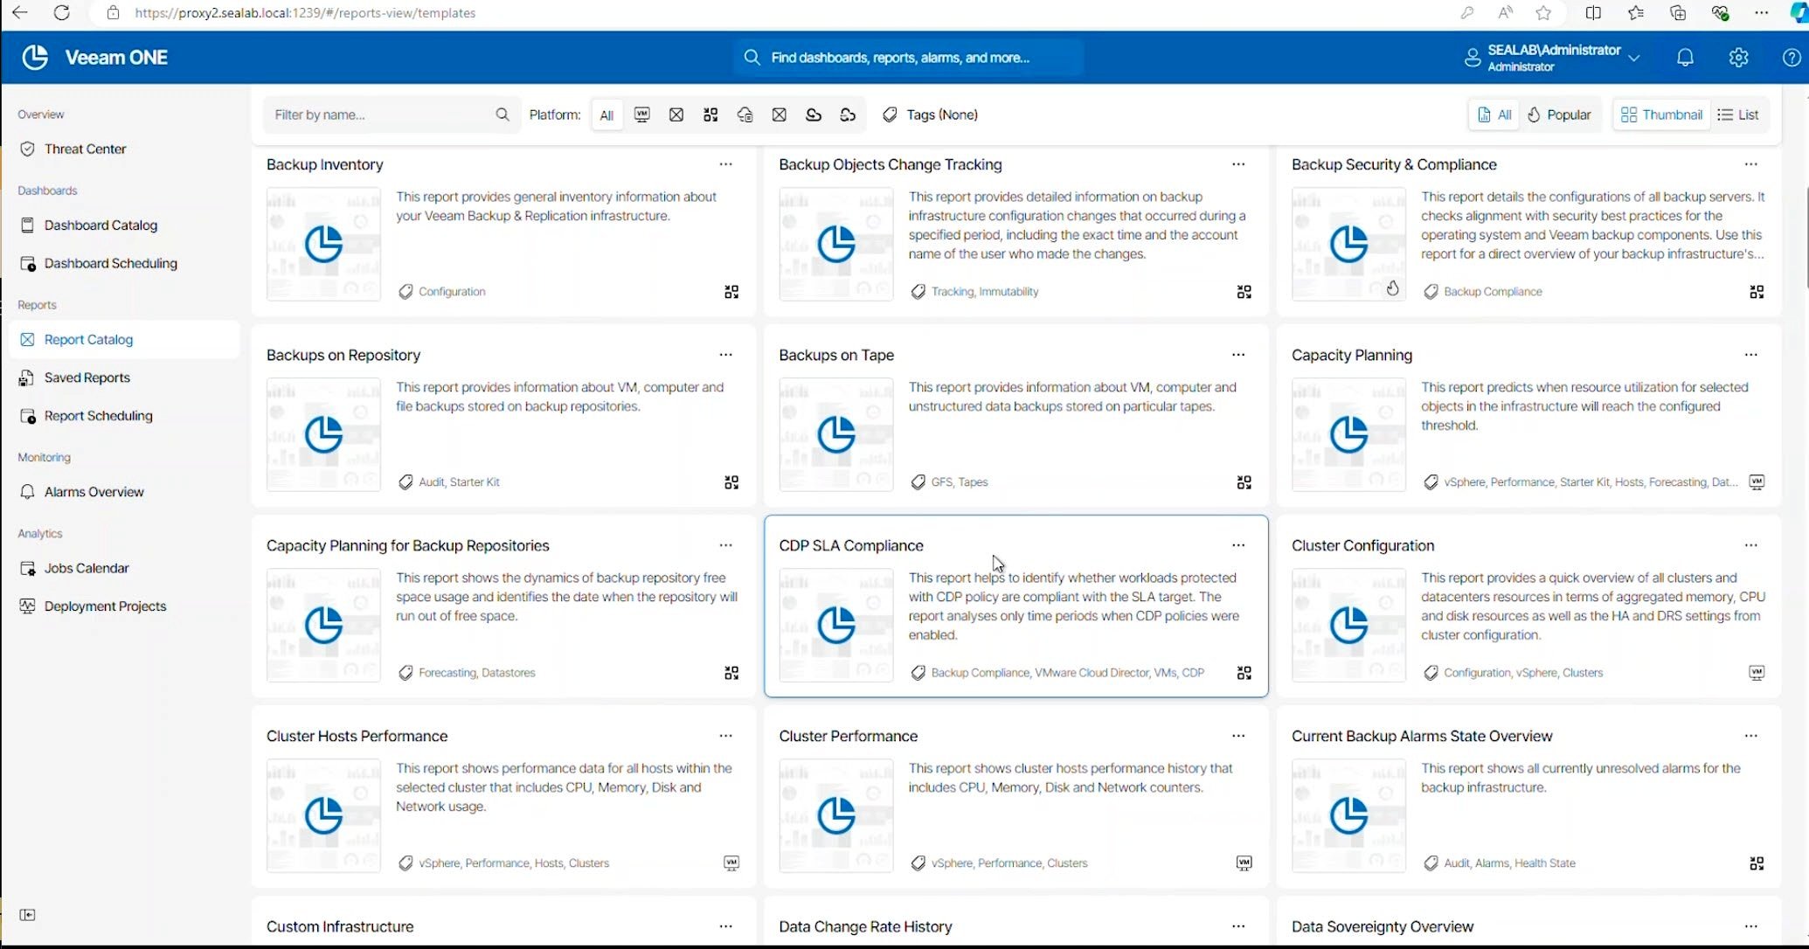Click the Veeam ONE logo
Viewport: 1809px width, 949px height.
tap(94, 57)
